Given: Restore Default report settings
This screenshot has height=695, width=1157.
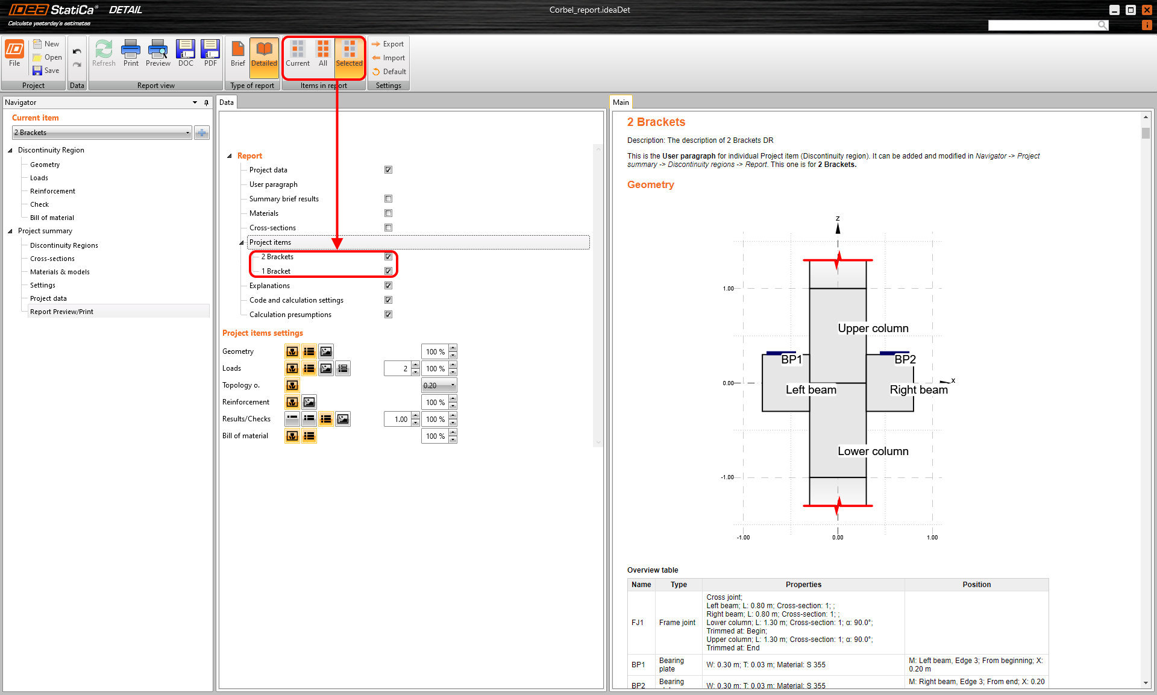Looking at the screenshot, I should pos(390,71).
